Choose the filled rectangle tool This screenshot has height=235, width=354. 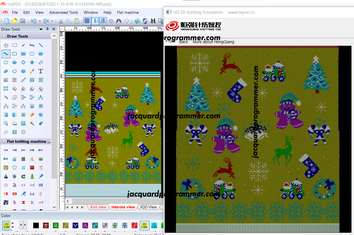click(23, 54)
